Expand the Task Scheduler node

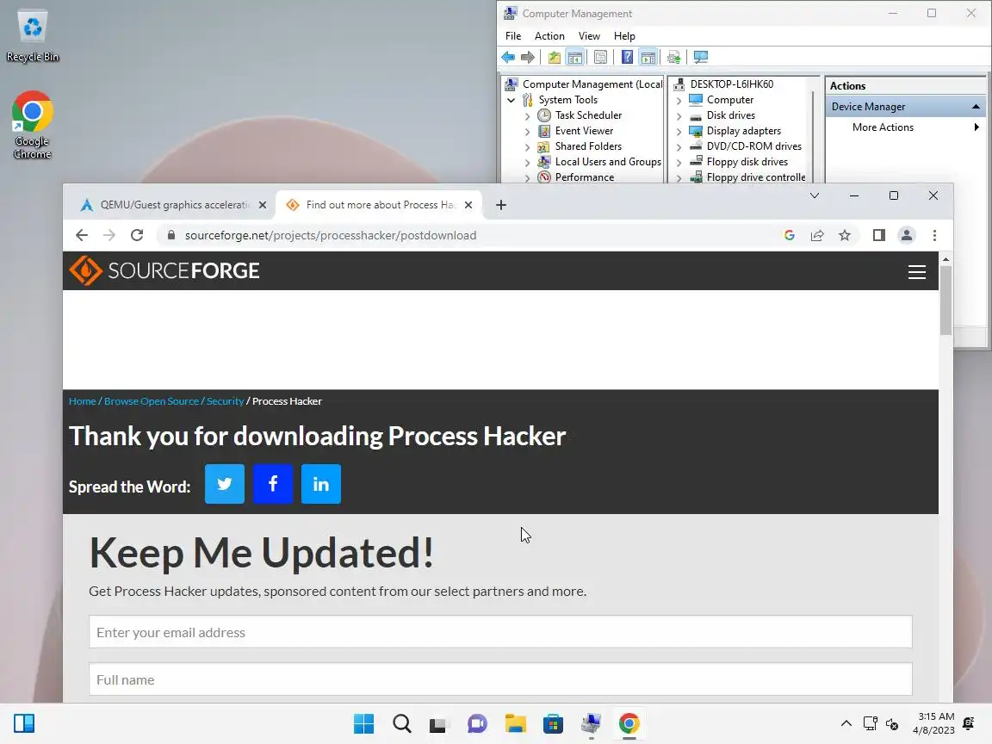[528, 115]
